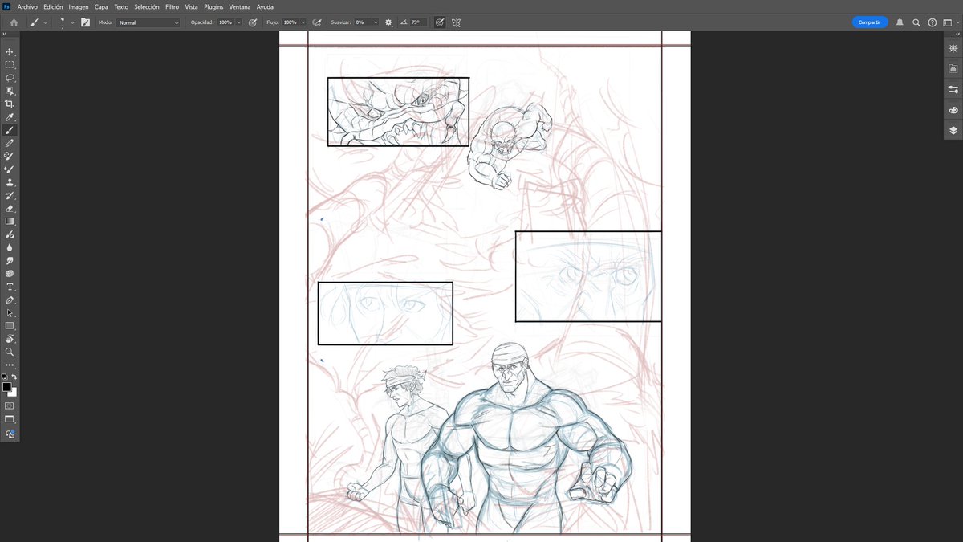Select the Gradient tool
The image size is (963, 542).
point(10,221)
